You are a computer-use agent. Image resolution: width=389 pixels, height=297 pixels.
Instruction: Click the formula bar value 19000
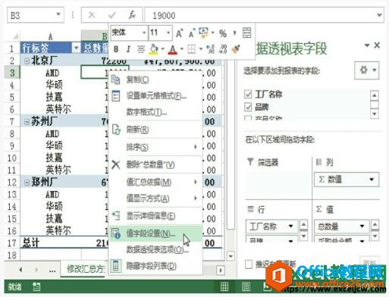pyautogui.click(x=164, y=16)
